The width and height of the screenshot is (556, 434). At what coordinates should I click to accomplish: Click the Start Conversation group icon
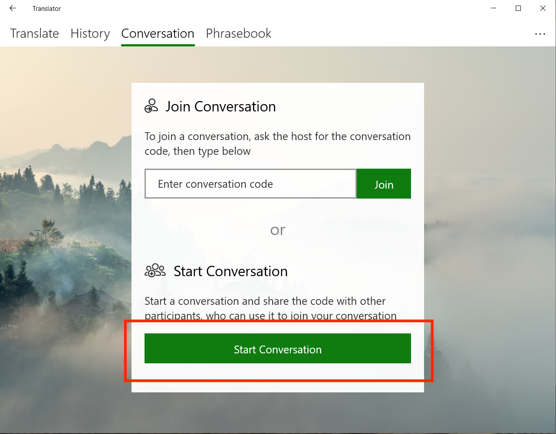tap(155, 271)
